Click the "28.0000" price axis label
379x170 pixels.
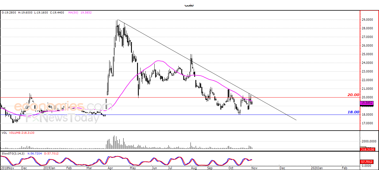368,28
